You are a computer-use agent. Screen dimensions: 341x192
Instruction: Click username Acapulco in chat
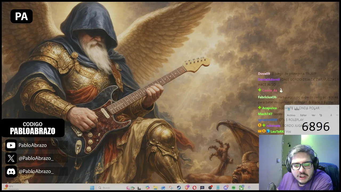point(269,108)
